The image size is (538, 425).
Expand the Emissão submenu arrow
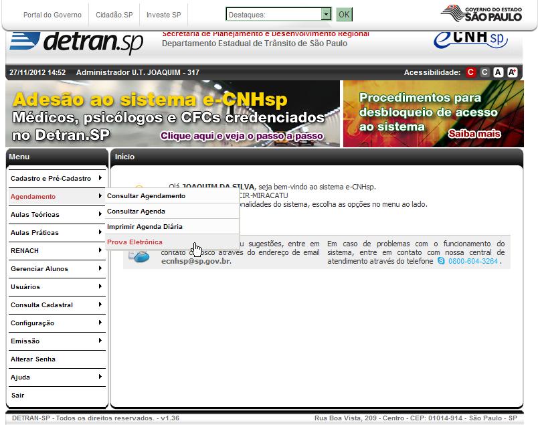[x=100, y=341]
